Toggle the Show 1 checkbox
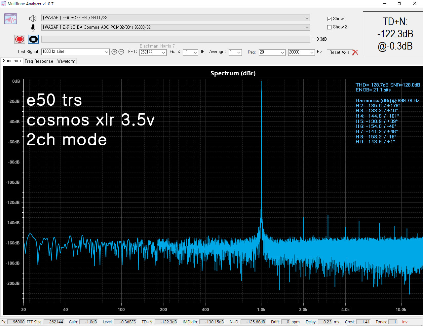This screenshot has height=326, width=423. click(x=329, y=19)
